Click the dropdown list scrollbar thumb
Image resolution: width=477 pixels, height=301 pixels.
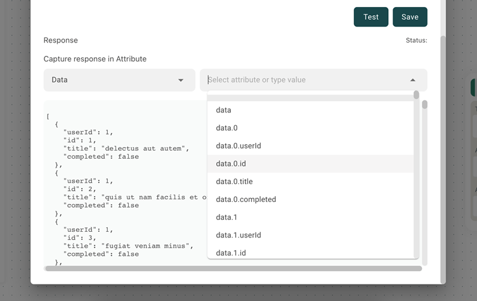416,95
